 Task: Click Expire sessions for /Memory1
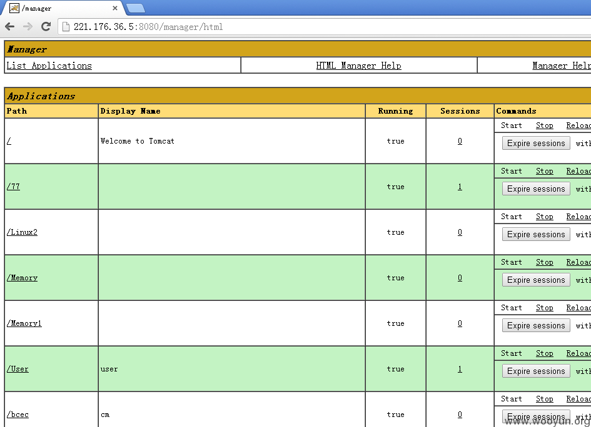click(536, 325)
